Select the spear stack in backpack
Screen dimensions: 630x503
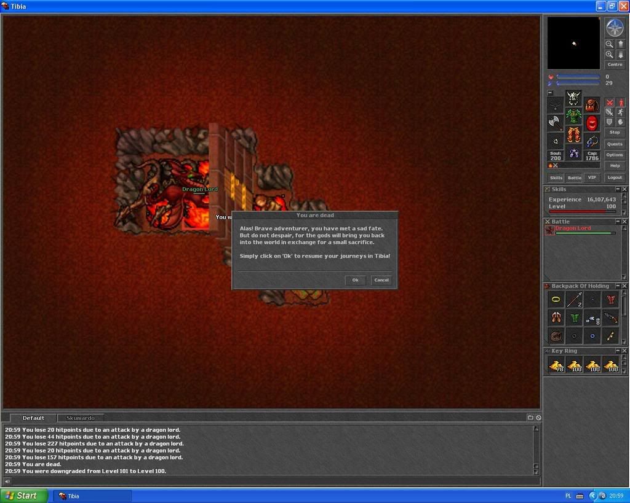tap(574, 299)
